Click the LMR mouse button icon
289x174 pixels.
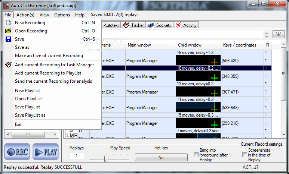(72, 135)
